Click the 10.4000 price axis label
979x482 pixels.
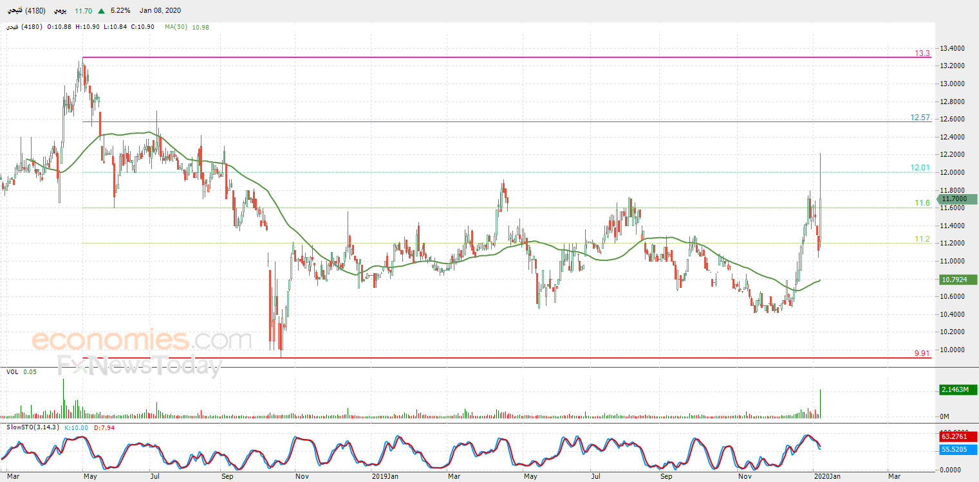(952, 314)
